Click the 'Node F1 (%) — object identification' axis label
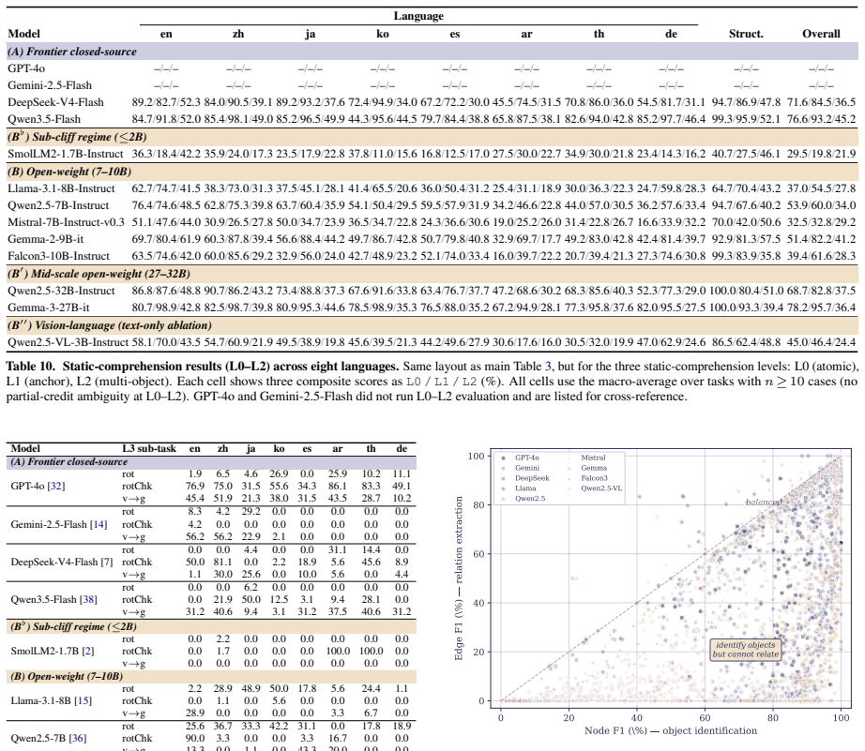865x751 pixels. (670, 731)
